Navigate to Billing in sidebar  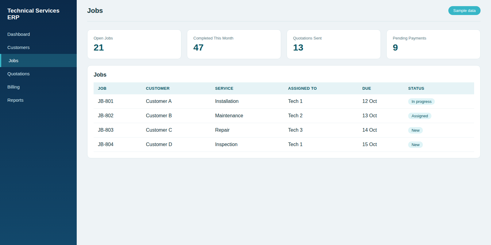click(x=38, y=87)
